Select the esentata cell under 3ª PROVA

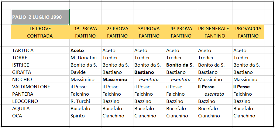(x=149, y=80)
